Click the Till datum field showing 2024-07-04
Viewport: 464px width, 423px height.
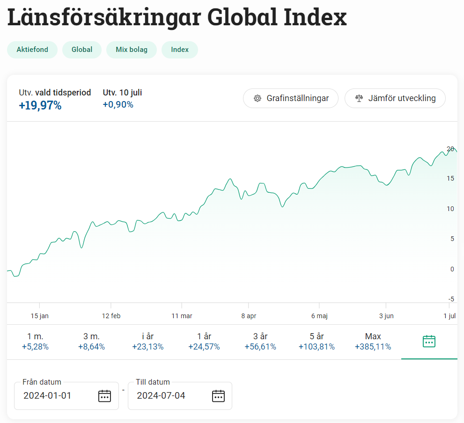click(164, 396)
